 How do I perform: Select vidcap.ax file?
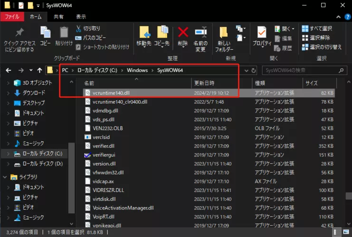point(209,182)
